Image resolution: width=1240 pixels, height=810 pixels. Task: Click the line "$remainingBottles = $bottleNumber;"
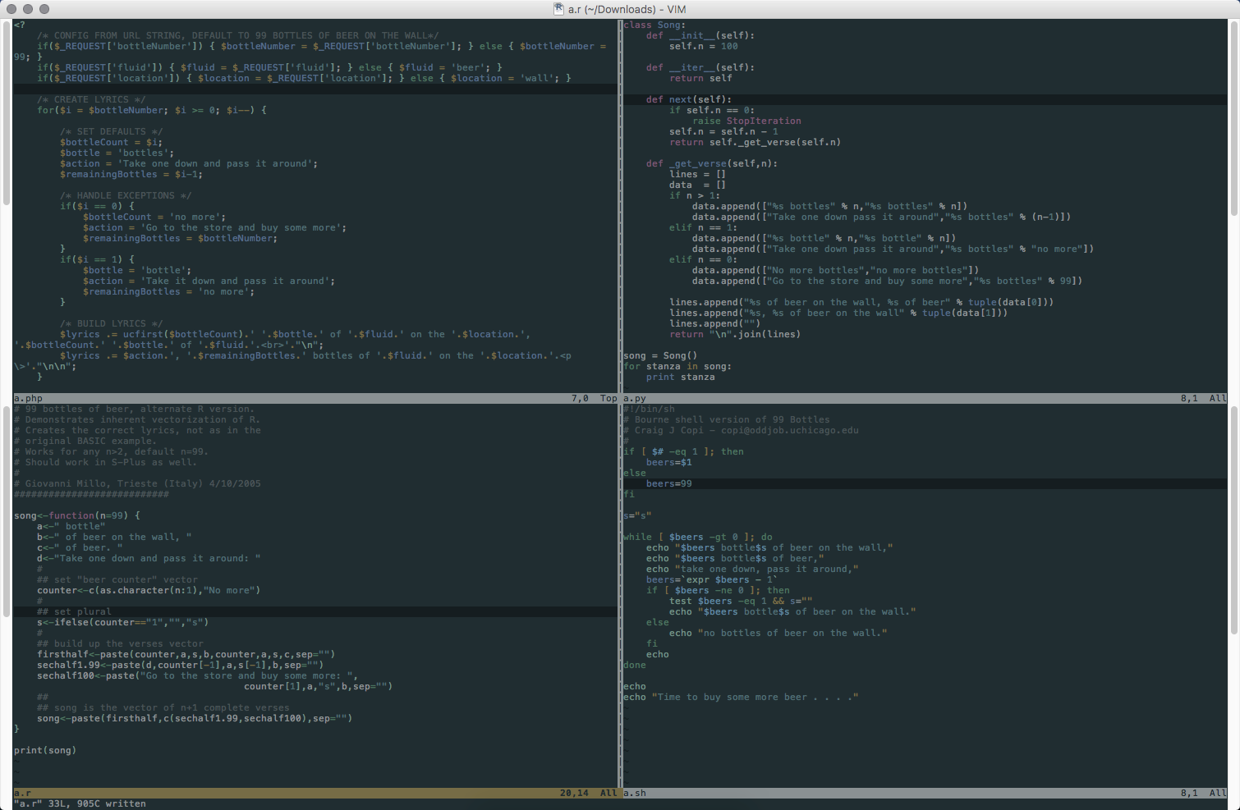tap(181, 238)
